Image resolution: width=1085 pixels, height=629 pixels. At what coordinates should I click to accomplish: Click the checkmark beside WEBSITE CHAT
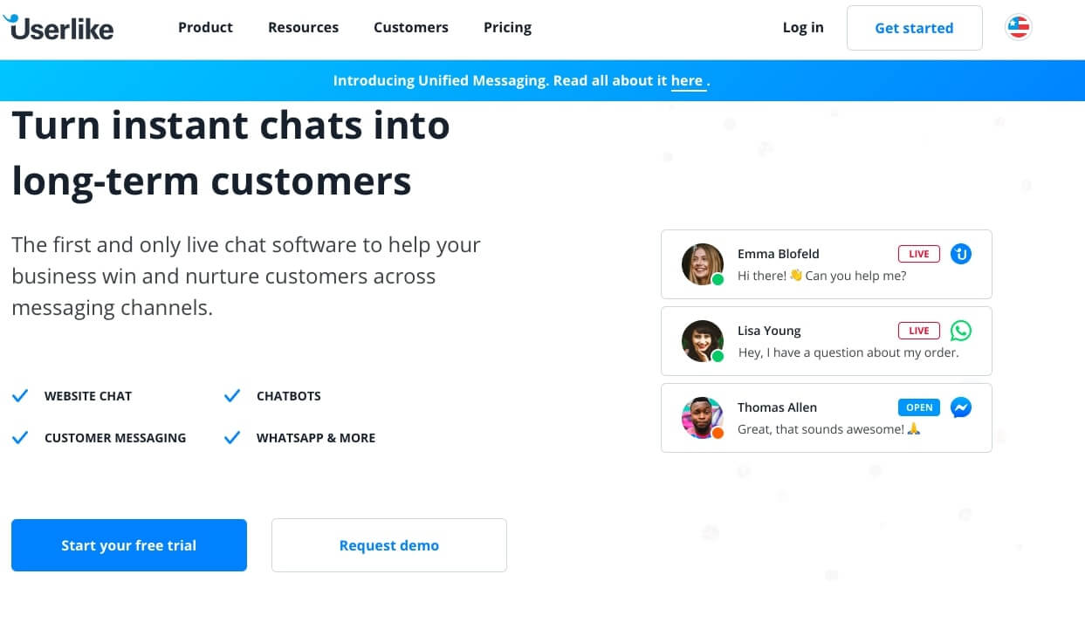point(20,396)
